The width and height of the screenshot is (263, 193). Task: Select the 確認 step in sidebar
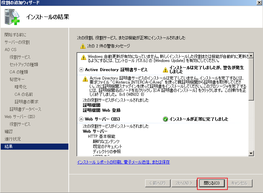coord(9,132)
